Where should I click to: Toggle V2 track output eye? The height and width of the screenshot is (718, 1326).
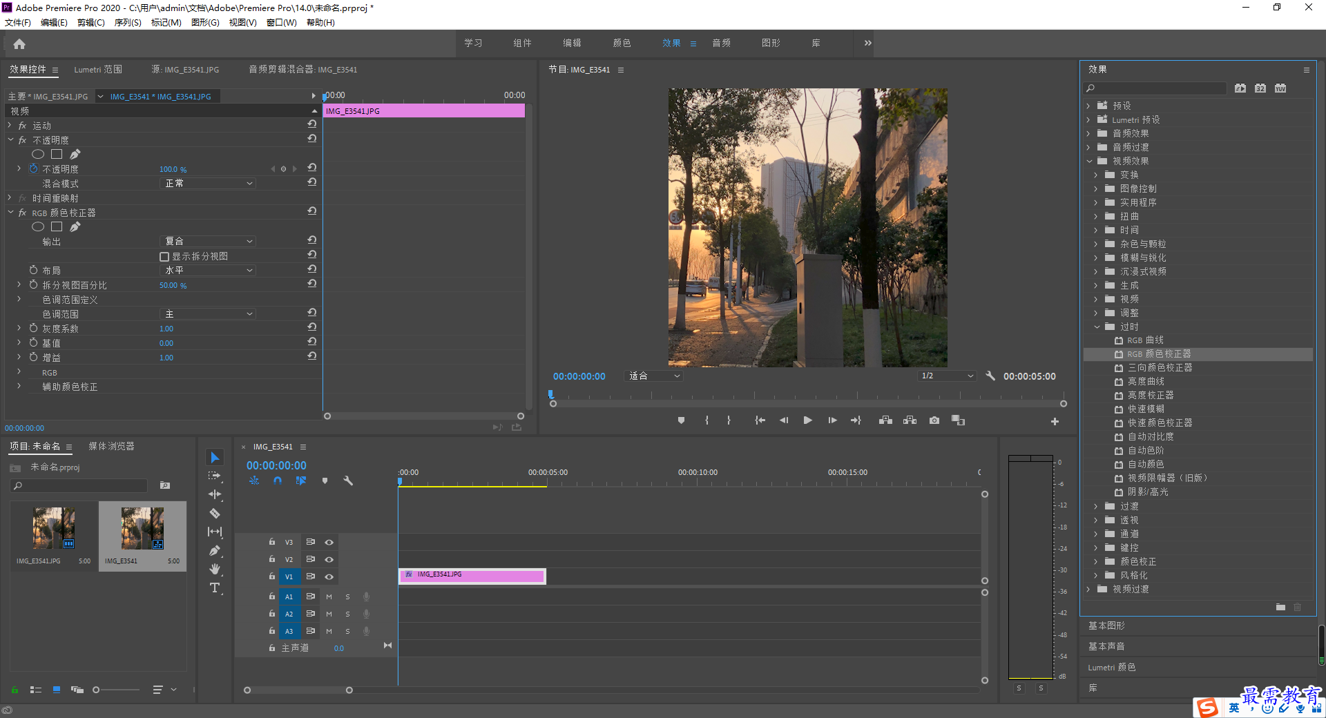point(329,559)
